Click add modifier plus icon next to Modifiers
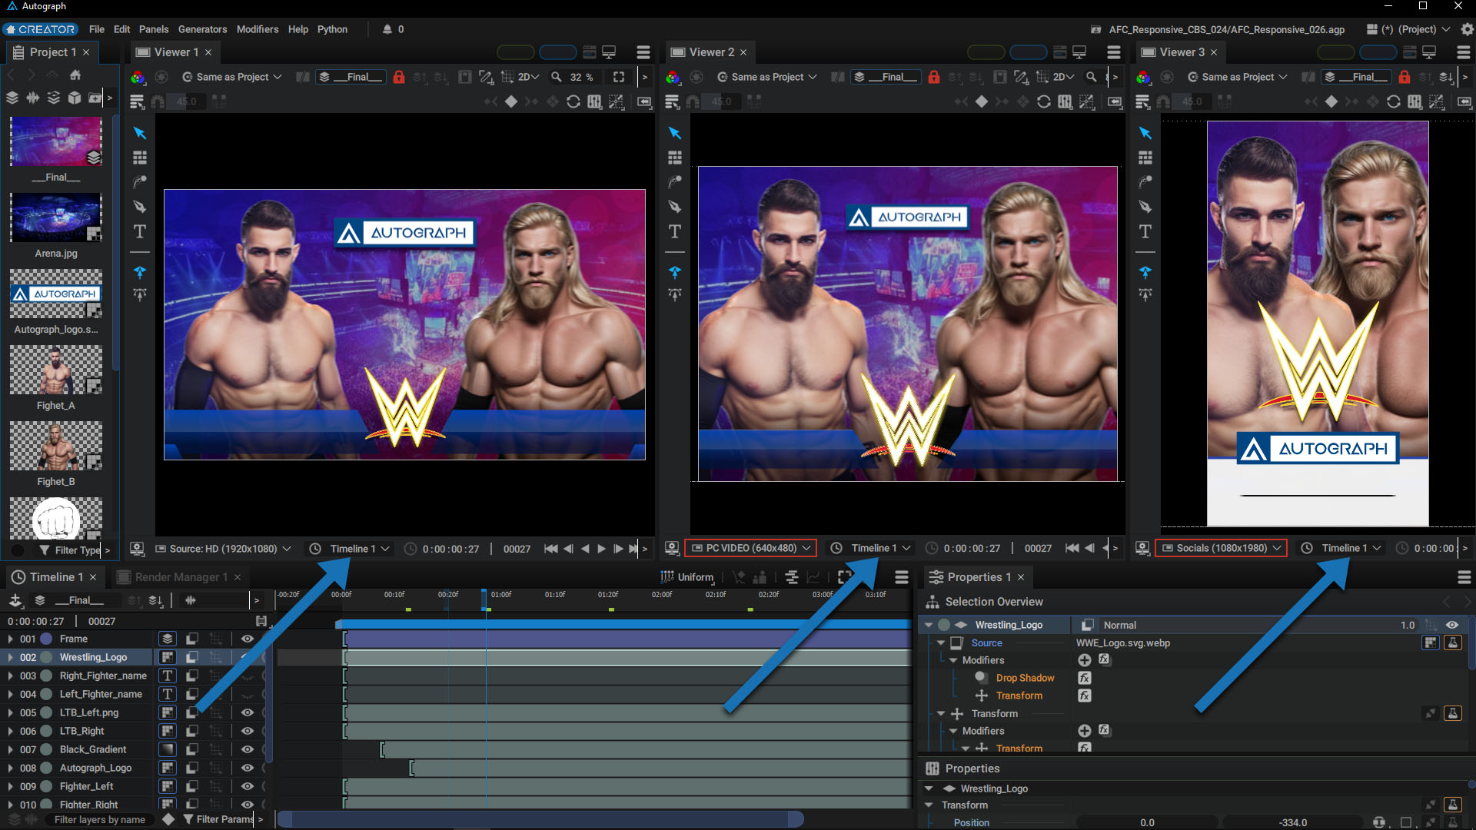The width and height of the screenshot is (1476, 830). tap(1085, 660)
